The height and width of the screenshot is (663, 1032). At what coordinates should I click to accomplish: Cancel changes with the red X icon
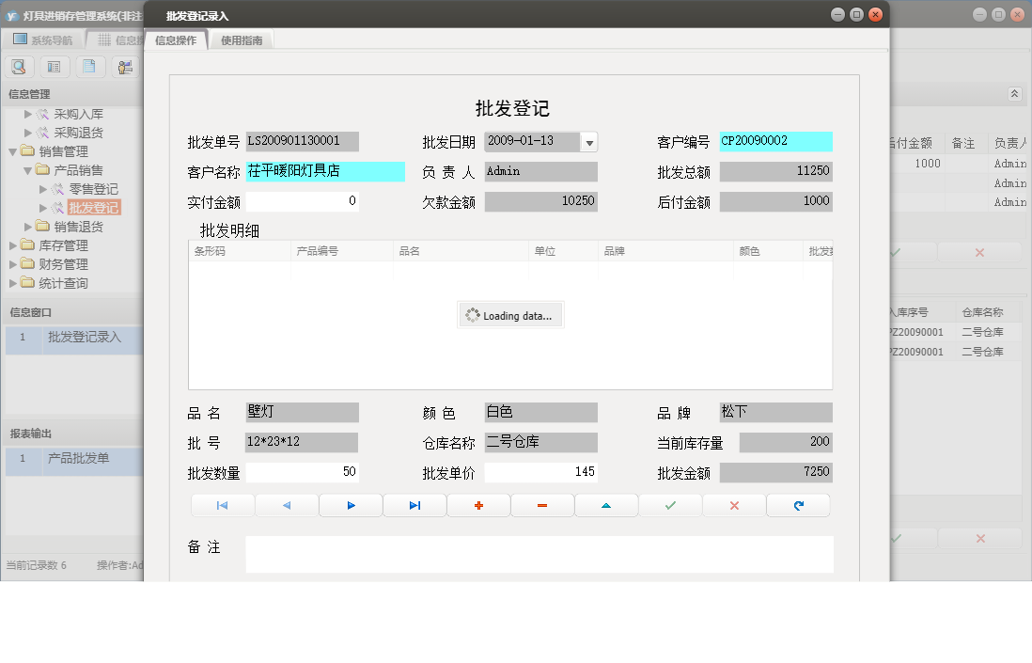734,505
